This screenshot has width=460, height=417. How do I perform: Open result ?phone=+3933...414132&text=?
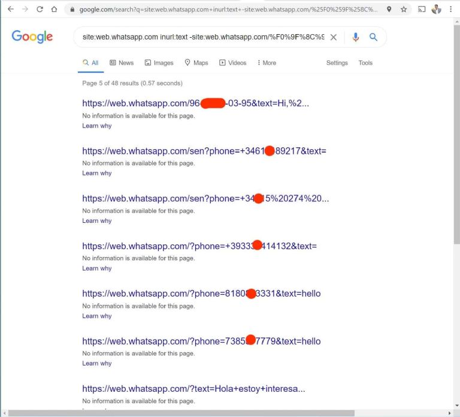199,246
